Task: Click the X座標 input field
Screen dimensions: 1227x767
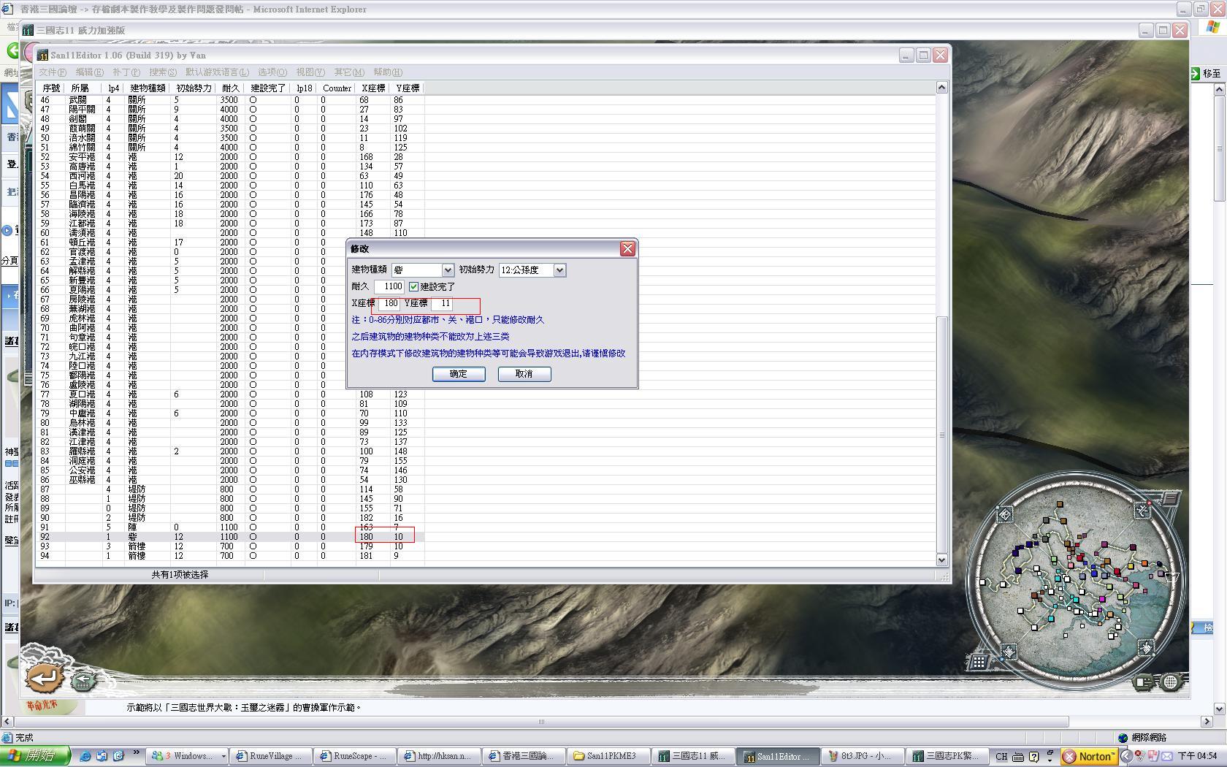Action: point(389,303)
